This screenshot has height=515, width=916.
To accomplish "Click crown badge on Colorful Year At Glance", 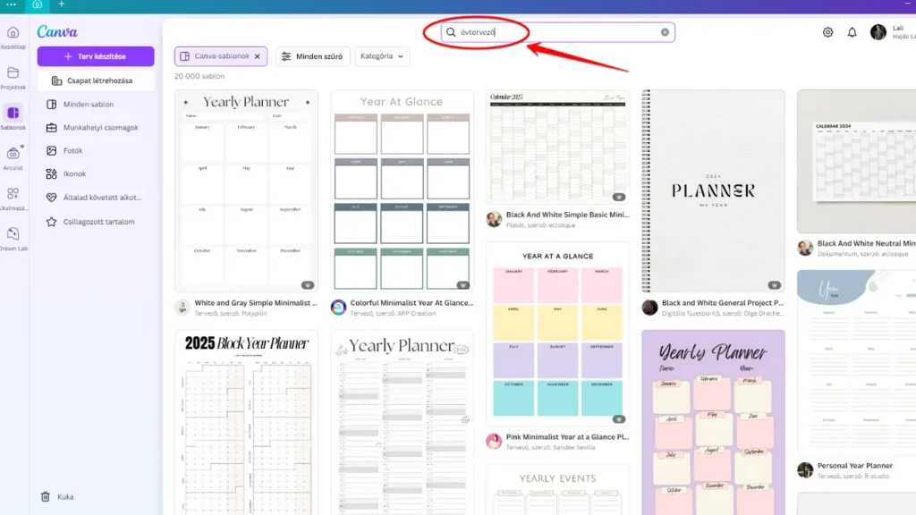I will [462, 285].
